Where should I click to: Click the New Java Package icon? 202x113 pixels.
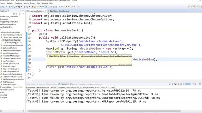pos(24,7)
